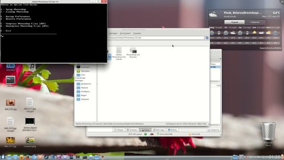Open the Музыка bookmark in sidebar
The height and width of the screenshot is (160, 284).
(x=83, y=88)
